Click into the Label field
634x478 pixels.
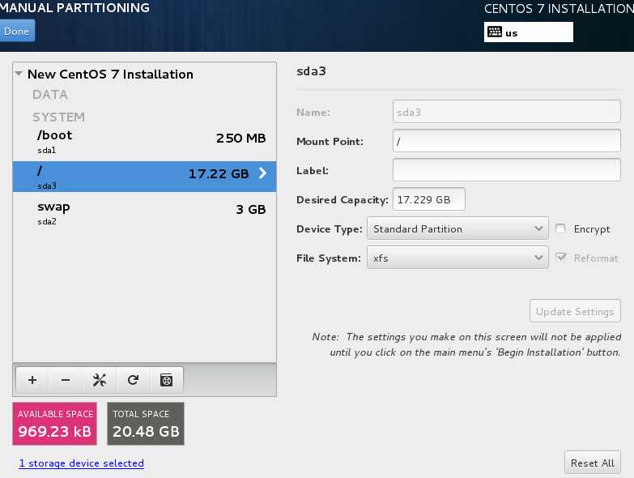507,170
